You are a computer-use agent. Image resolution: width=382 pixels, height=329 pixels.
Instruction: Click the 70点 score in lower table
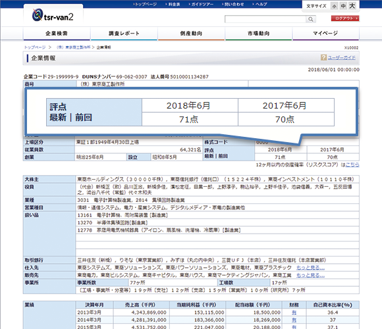coord(333,157)
